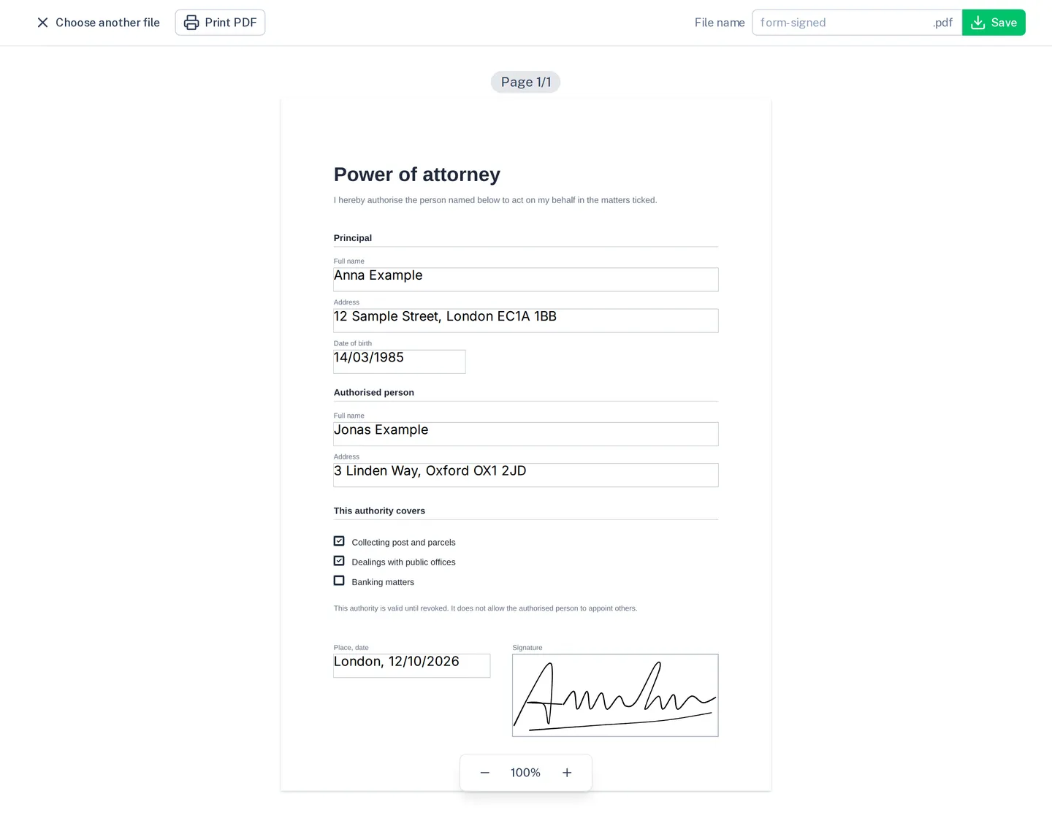Click the Principal address field 12 Sample Street

(x=526, y=321)
